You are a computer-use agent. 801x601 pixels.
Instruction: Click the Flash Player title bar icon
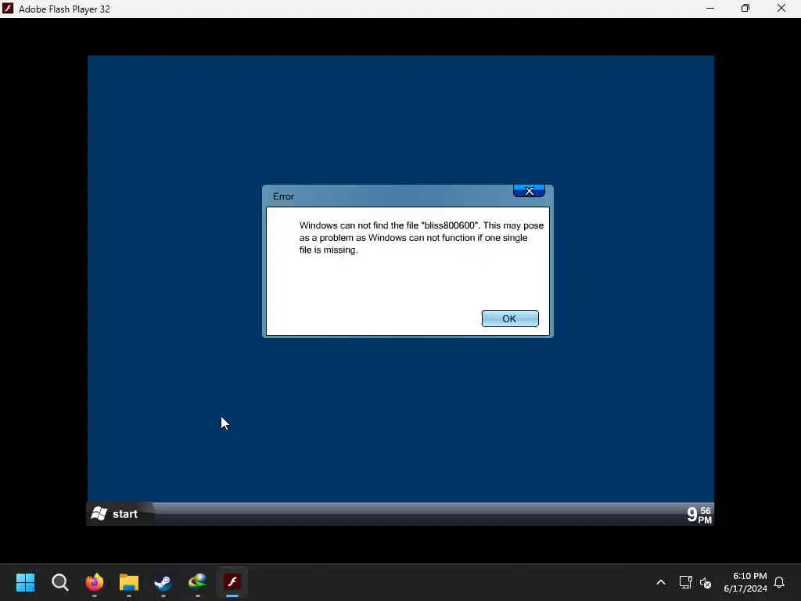(8, 9)
